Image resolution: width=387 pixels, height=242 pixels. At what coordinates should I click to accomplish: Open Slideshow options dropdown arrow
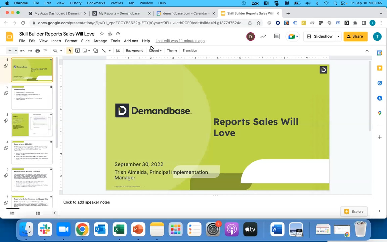[338, 37]
